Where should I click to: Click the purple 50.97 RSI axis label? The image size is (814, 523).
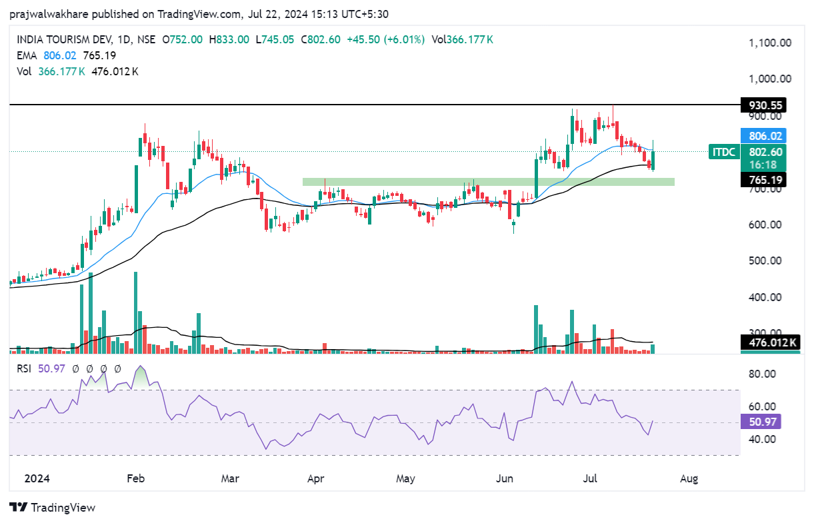760,422
